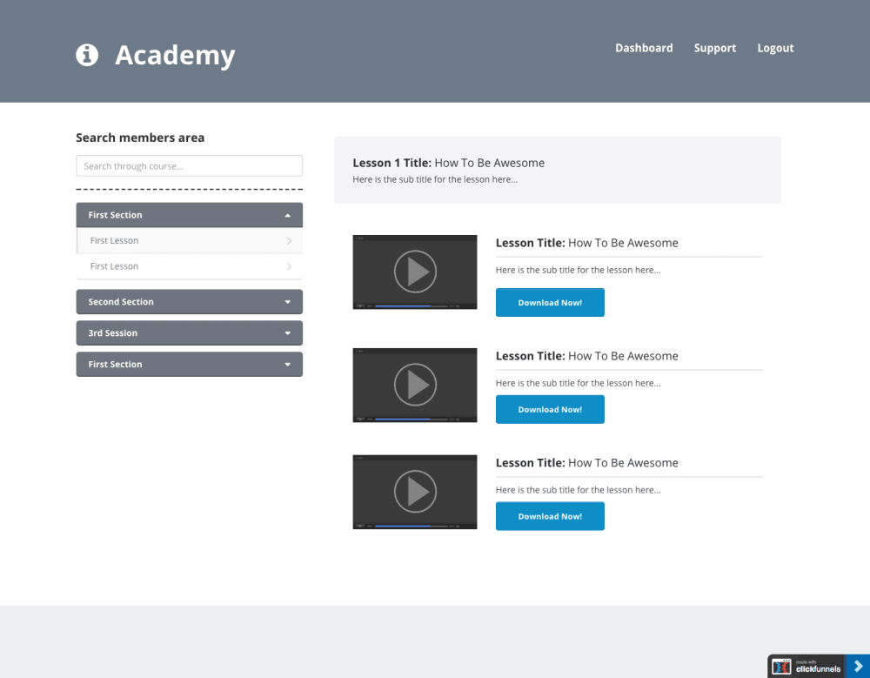Click down arrow on bottom First Section
Viewport: 870px width, 678px height.
287,365
